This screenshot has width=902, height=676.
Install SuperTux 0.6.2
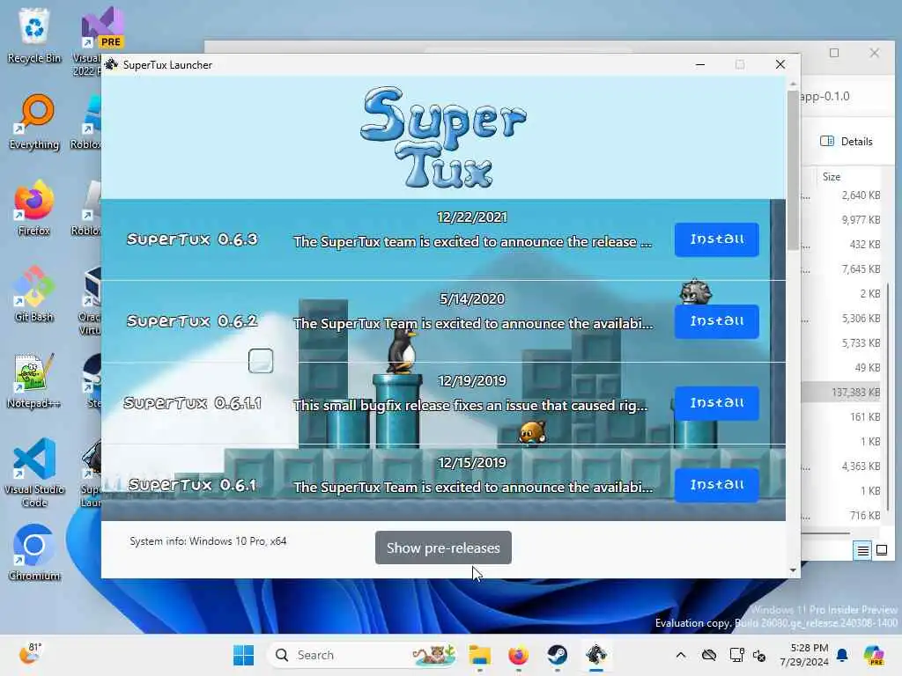pos(716,321)
